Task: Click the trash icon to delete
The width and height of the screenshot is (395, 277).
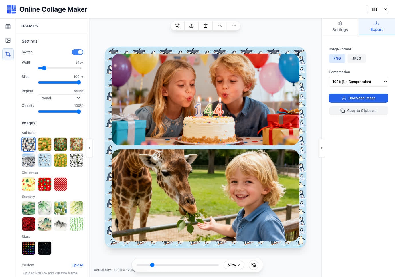Action: pos(205,25)
